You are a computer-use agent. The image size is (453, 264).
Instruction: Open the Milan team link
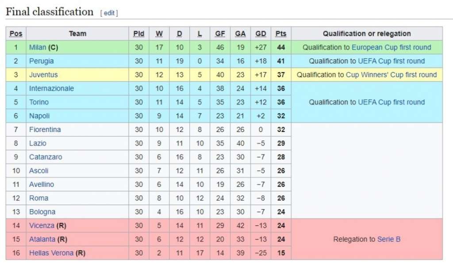(38, 47)
